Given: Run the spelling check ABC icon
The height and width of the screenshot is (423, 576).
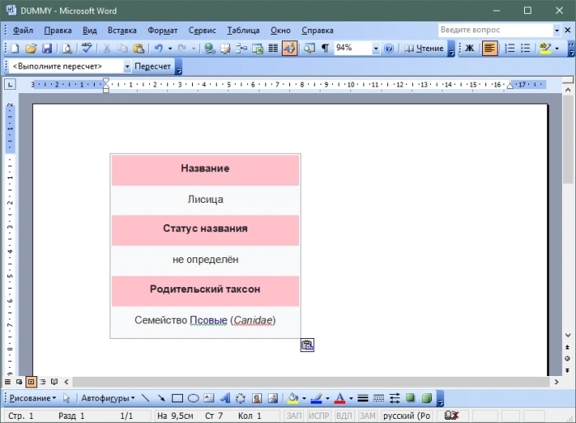Looking at the screenshot, I should (87, 48).
